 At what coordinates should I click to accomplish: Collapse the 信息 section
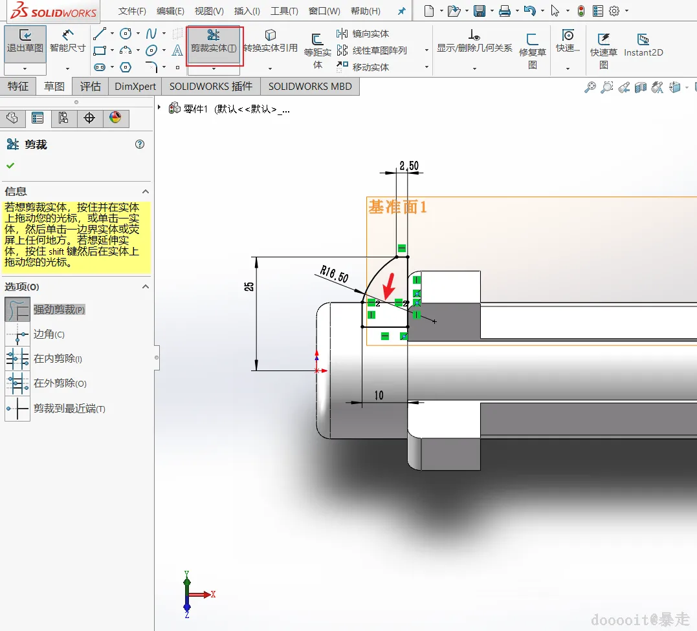[146, 191]
